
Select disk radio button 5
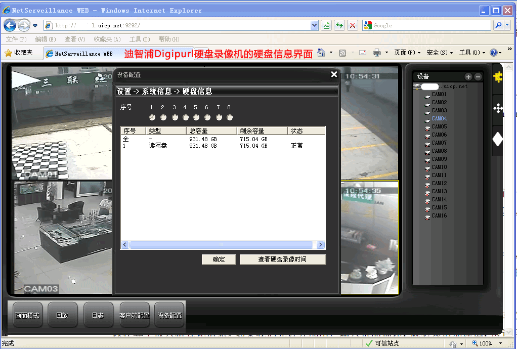tap(196, 117)
